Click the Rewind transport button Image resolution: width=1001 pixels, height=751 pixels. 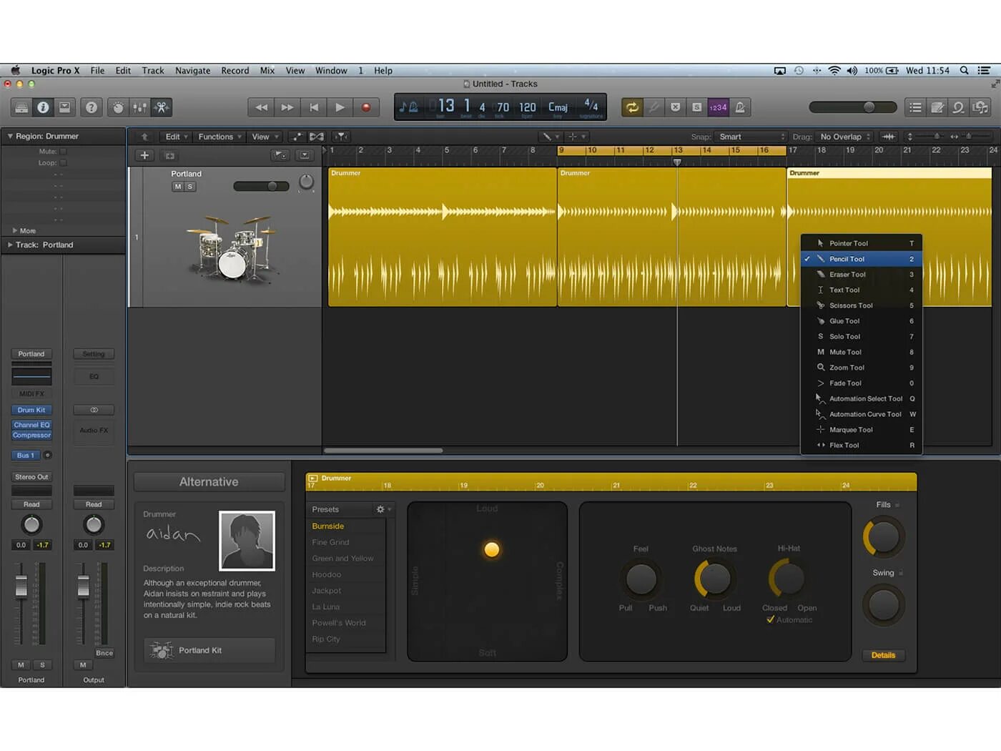coord(261,107)
